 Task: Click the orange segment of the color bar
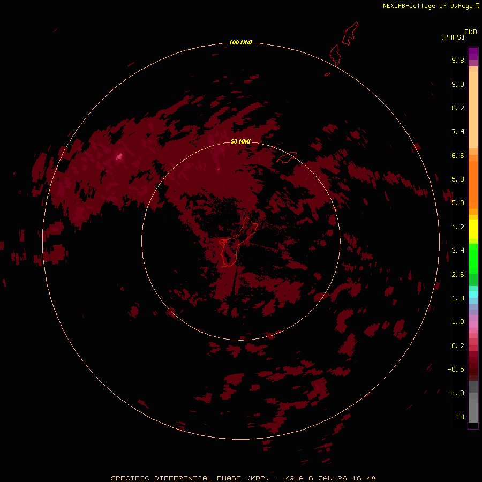pyautogui.click(x=473, y=185)
